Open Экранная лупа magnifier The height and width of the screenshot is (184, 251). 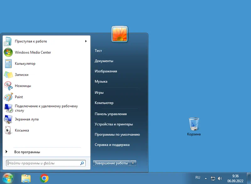[27, 119]
